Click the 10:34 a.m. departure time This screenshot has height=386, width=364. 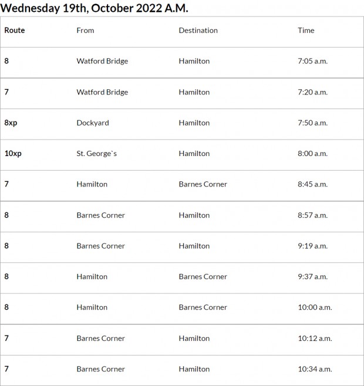(315, 369)
